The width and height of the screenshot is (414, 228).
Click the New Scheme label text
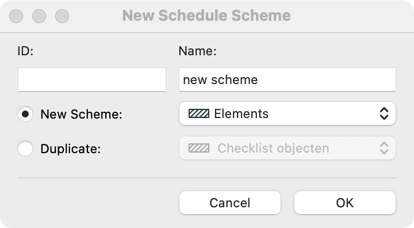81,114
